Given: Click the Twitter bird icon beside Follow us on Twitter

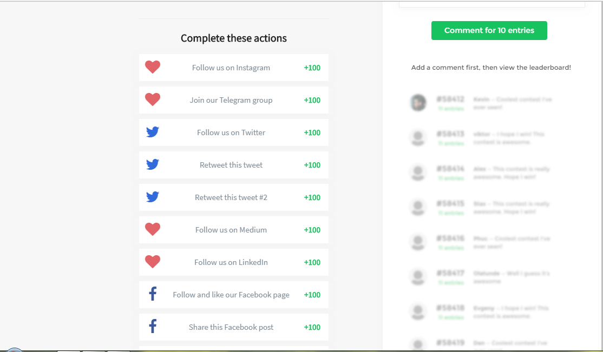Looking at the screenshot, I should click(153, 132).
